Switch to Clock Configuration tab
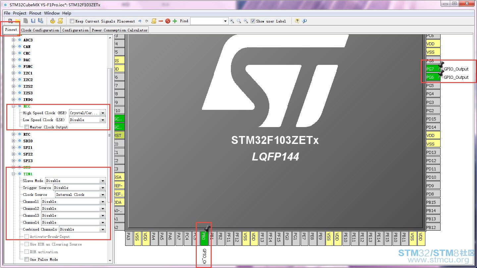This screenshot has height=268, width=477. (40, 30)
